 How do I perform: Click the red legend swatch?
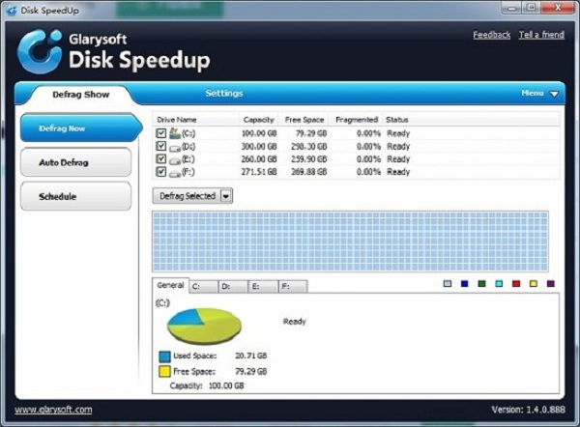click(516, 284)
